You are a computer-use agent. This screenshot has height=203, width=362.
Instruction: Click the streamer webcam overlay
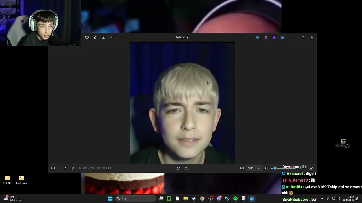click(40, 23)
